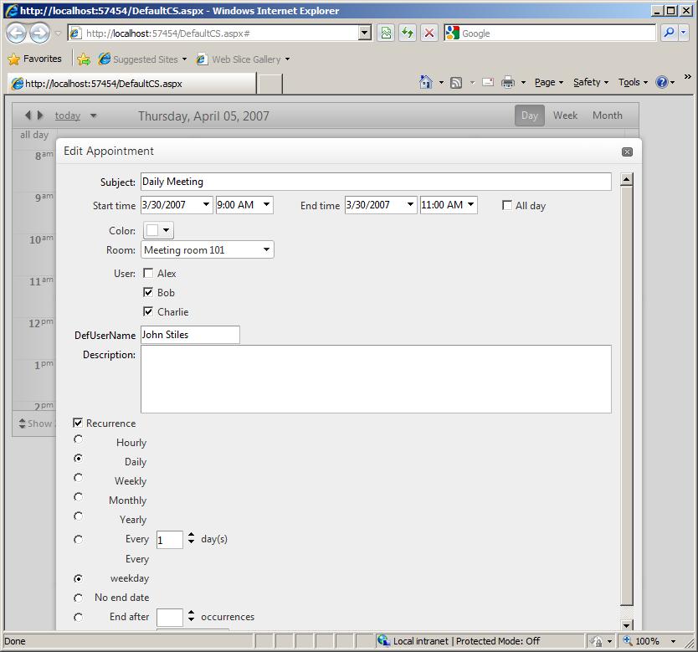
Task: Click the Compatibility View icon
Action: (x=386, y=33)
